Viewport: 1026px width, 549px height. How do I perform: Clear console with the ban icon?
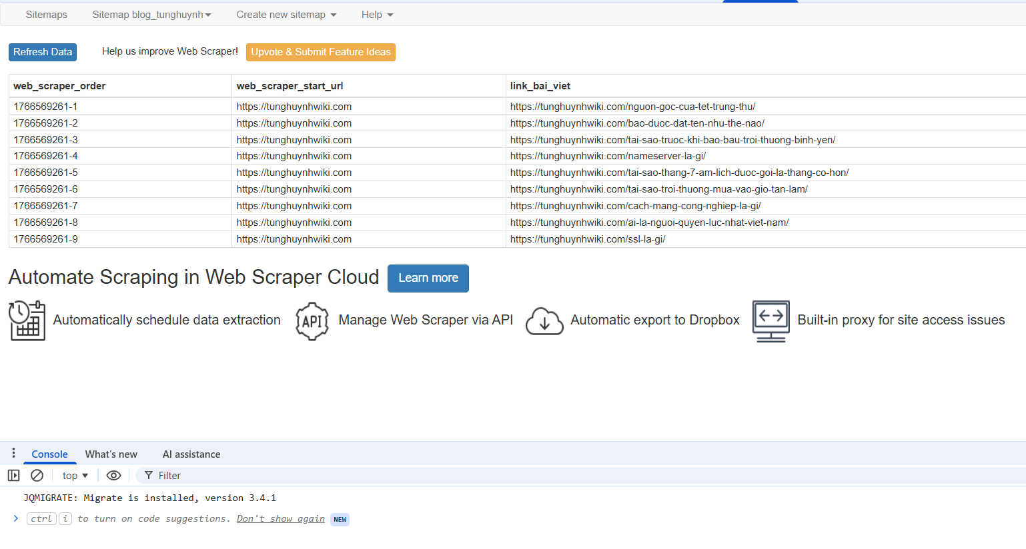point(37,476)
